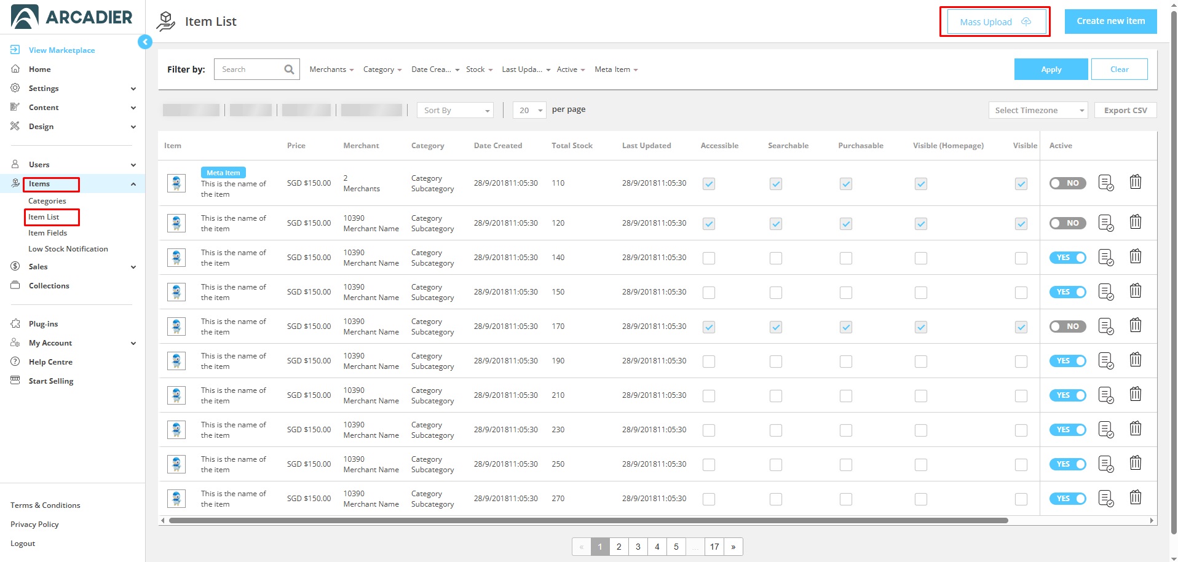Check Purchasable for the stock 140 item

[x=846, y=258]
